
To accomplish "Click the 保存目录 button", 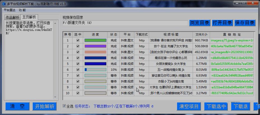I will pyautogui.click(x=245, y=23).
